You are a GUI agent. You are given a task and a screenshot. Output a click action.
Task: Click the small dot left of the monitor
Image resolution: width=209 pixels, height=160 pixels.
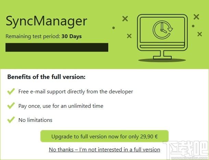(x=113, y=28)
